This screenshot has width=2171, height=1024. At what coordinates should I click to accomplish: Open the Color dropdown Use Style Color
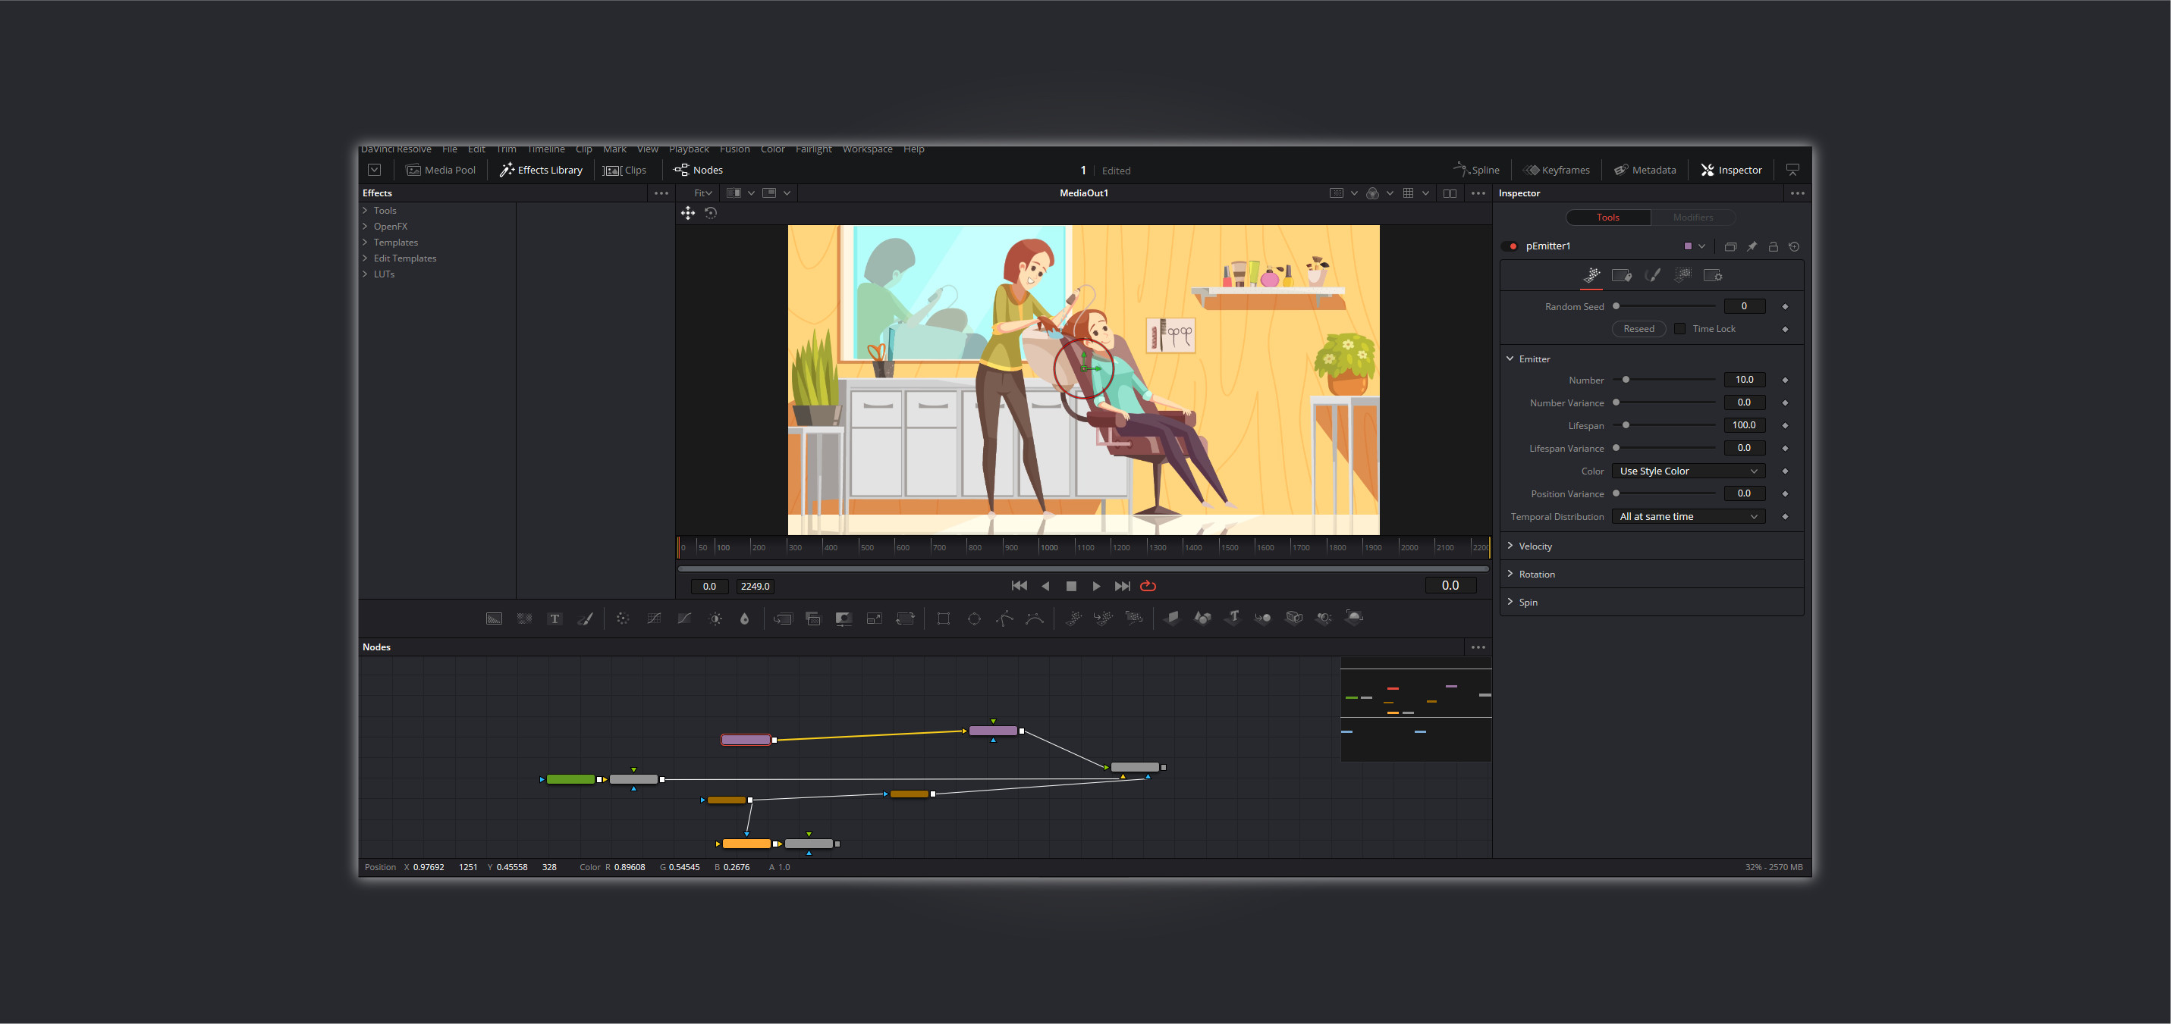(1688, 471)
